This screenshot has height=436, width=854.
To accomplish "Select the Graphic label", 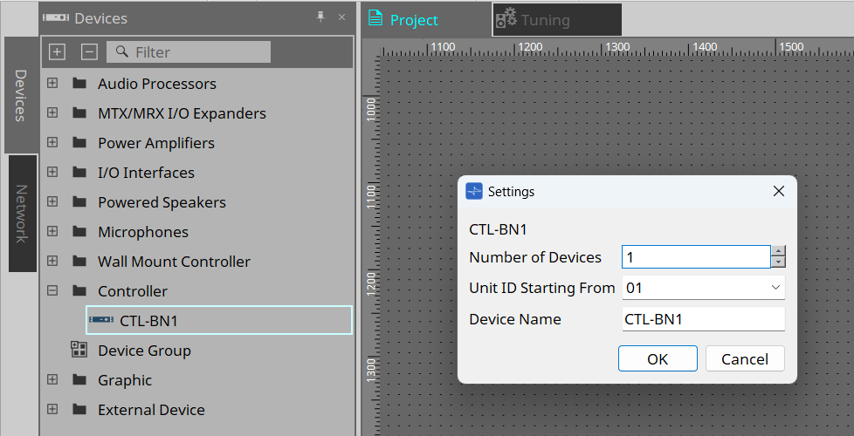I will coord(125,380).
